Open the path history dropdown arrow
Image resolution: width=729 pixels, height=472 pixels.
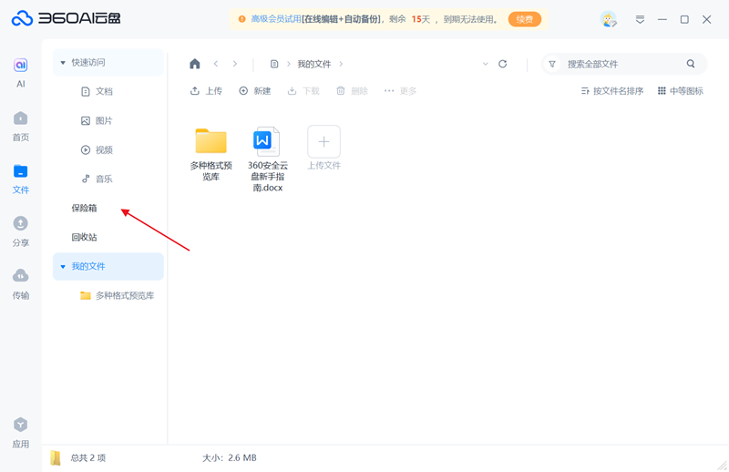pos(485,64)
